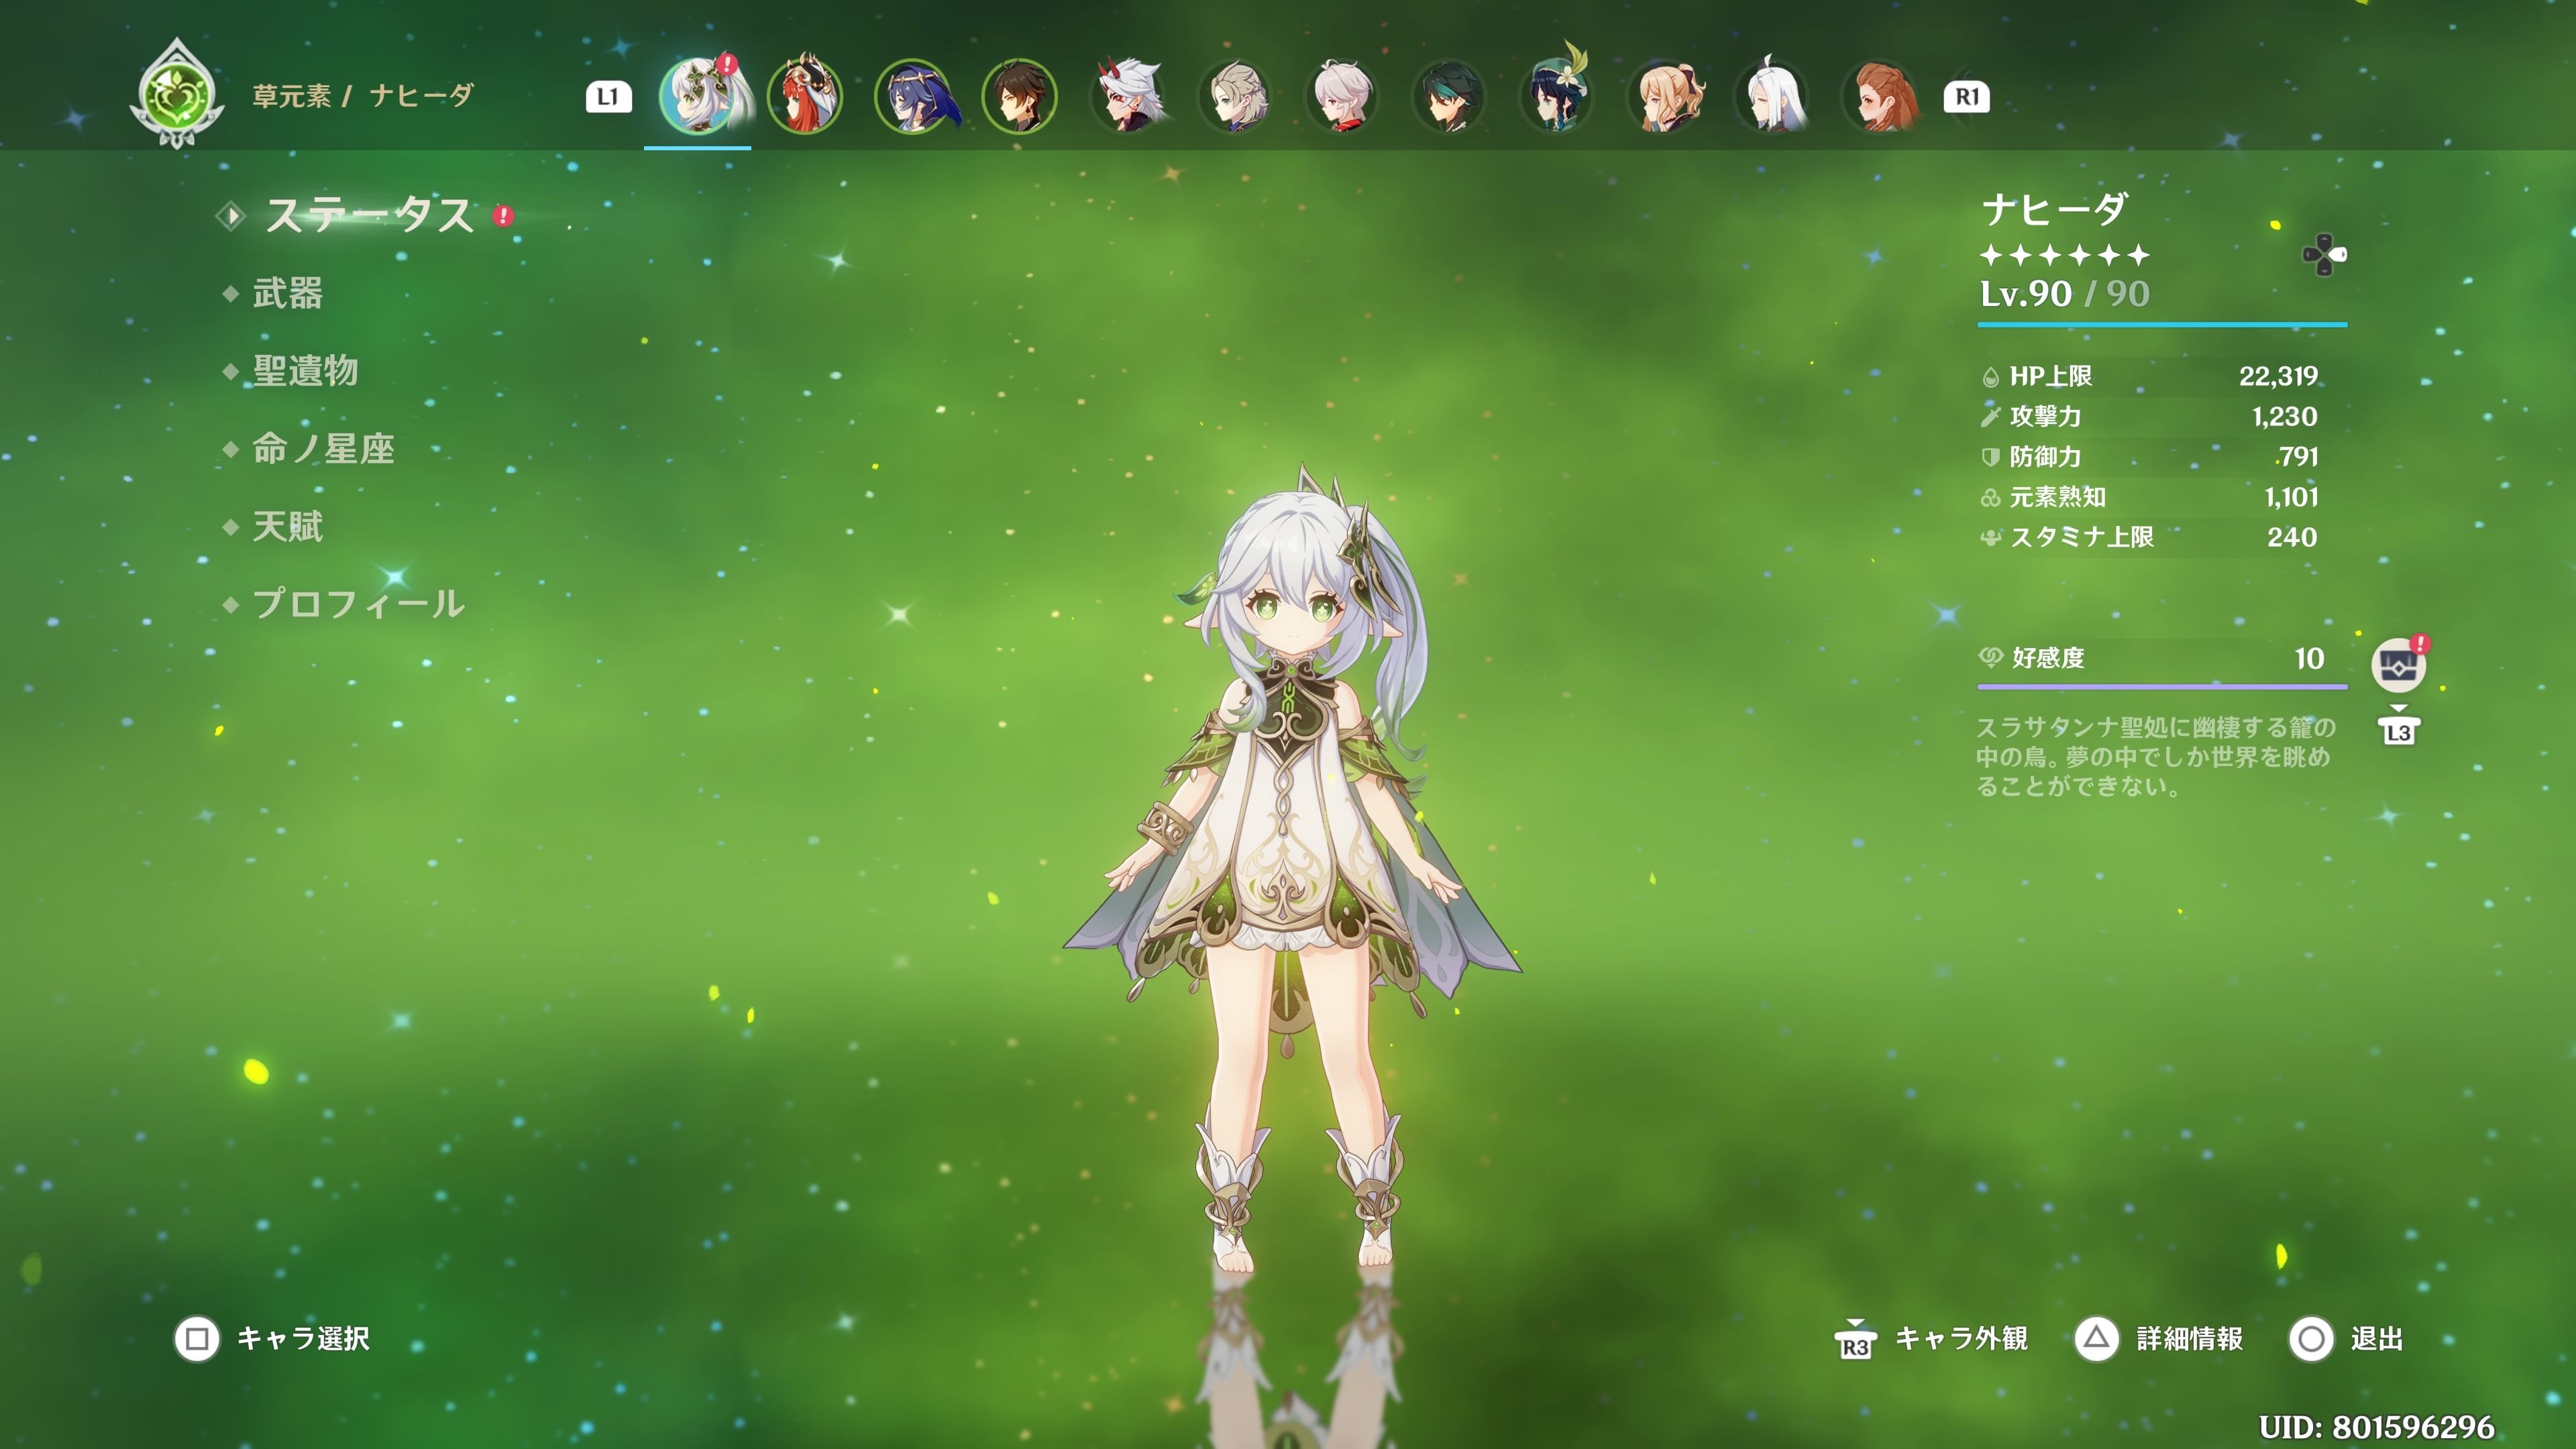Click the スラサタンナ聖処 description text
The height and width of the screenshot is (1449, 2576).
click(x=2155, y=756)
